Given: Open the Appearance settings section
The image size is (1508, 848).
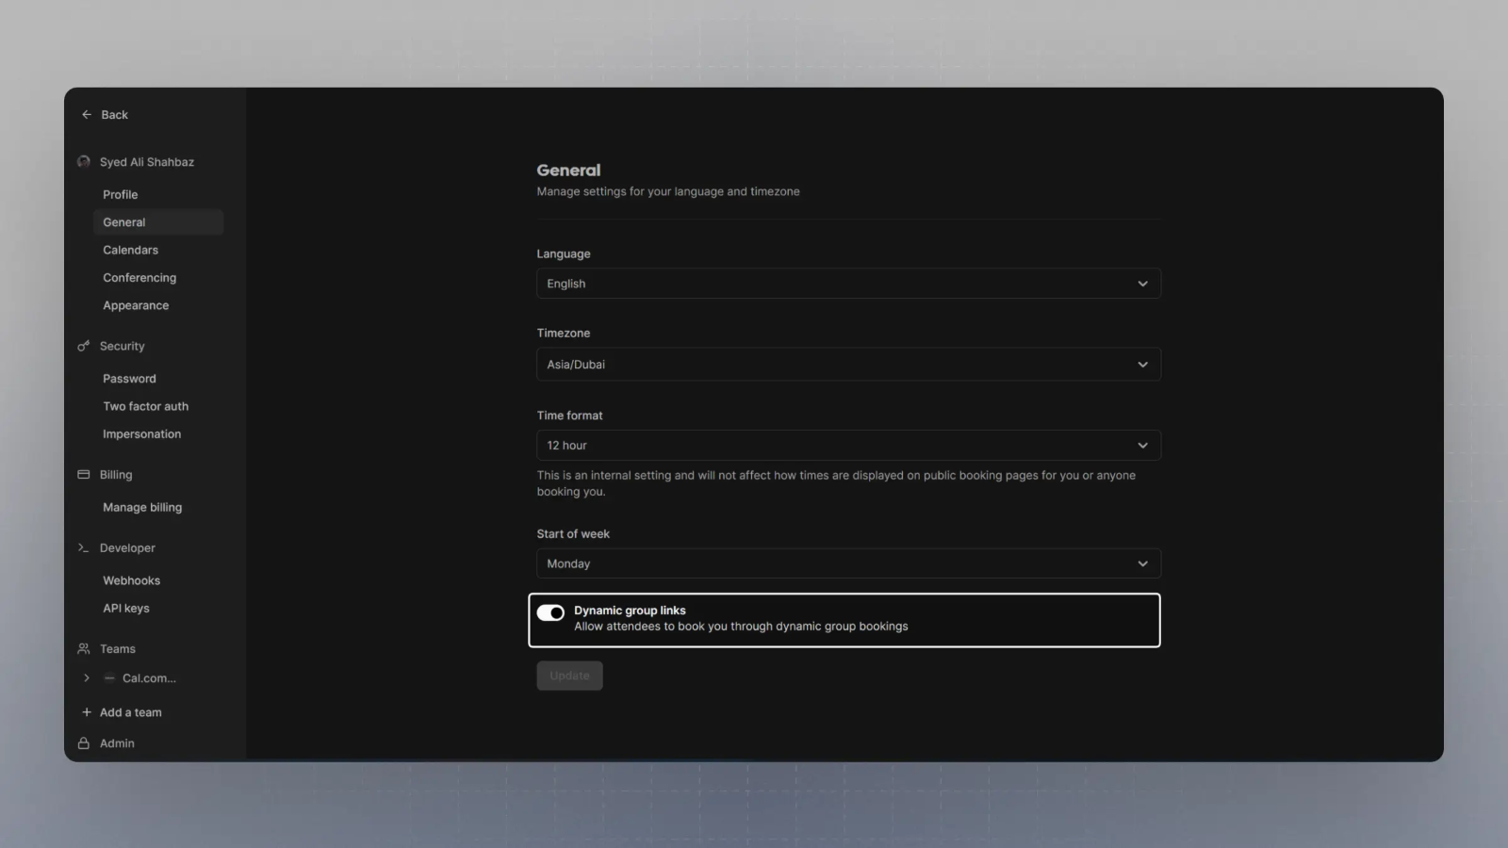Looking at the screenshot, I should click(x=136, y=305).
